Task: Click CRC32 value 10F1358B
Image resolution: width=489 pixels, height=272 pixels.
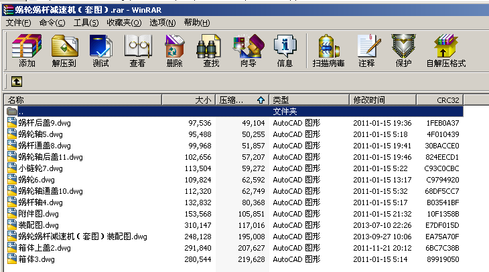Action: pyautogui.click(x=443, y=214)
